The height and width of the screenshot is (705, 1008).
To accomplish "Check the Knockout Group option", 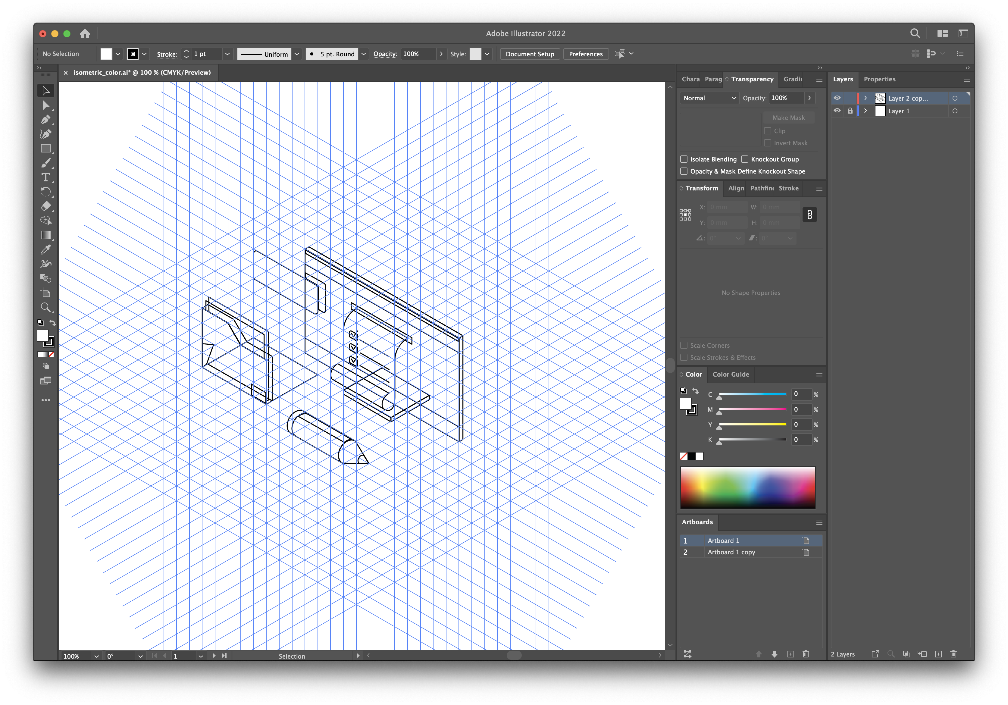I will click(x=745, y=159).
